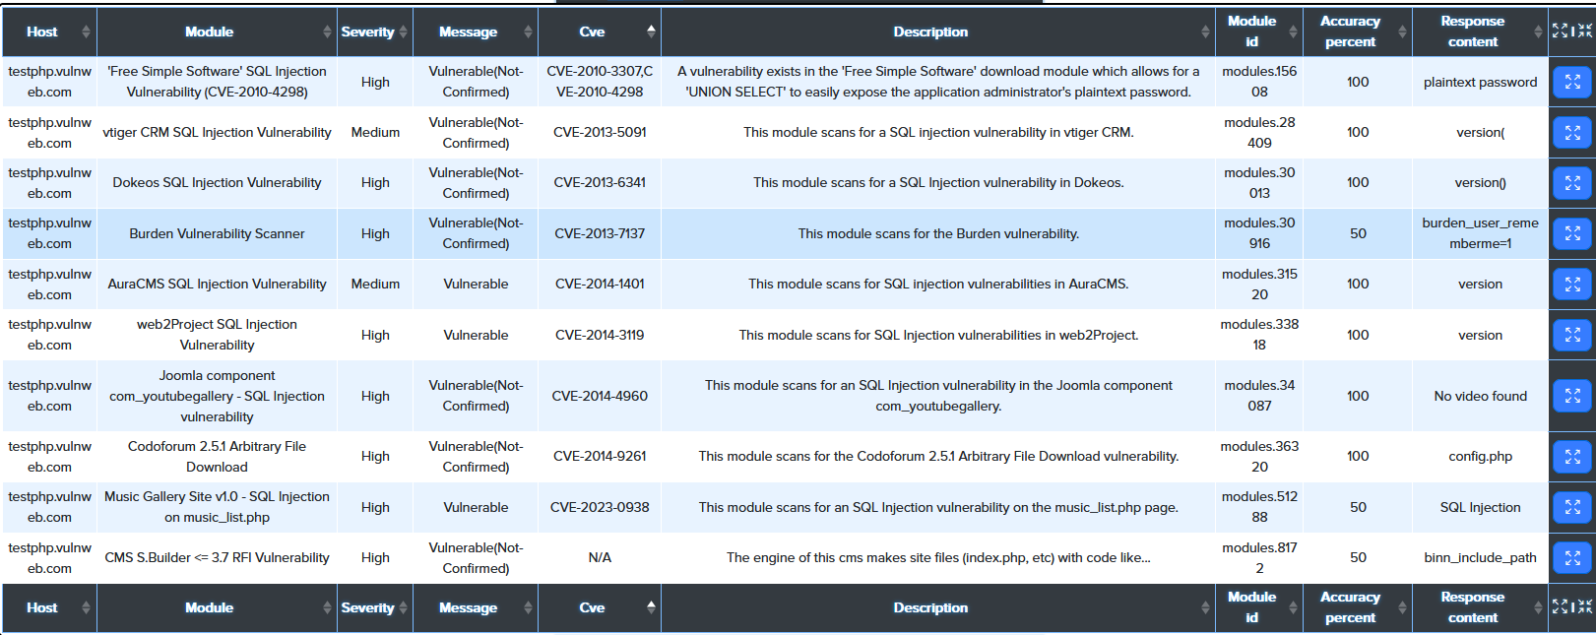Expand the Music Gallery Site v1.0 row
The height and width of the screenshot is (635, 1596).
(x=1571, y=508)
